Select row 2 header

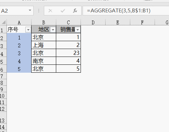[3, 37]
